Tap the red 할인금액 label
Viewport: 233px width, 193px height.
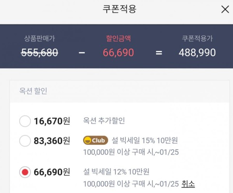coord(118,38)
